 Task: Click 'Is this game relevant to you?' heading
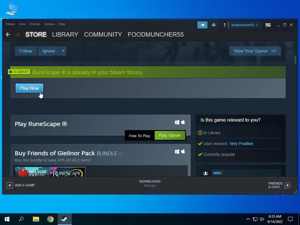coord(230,120)
